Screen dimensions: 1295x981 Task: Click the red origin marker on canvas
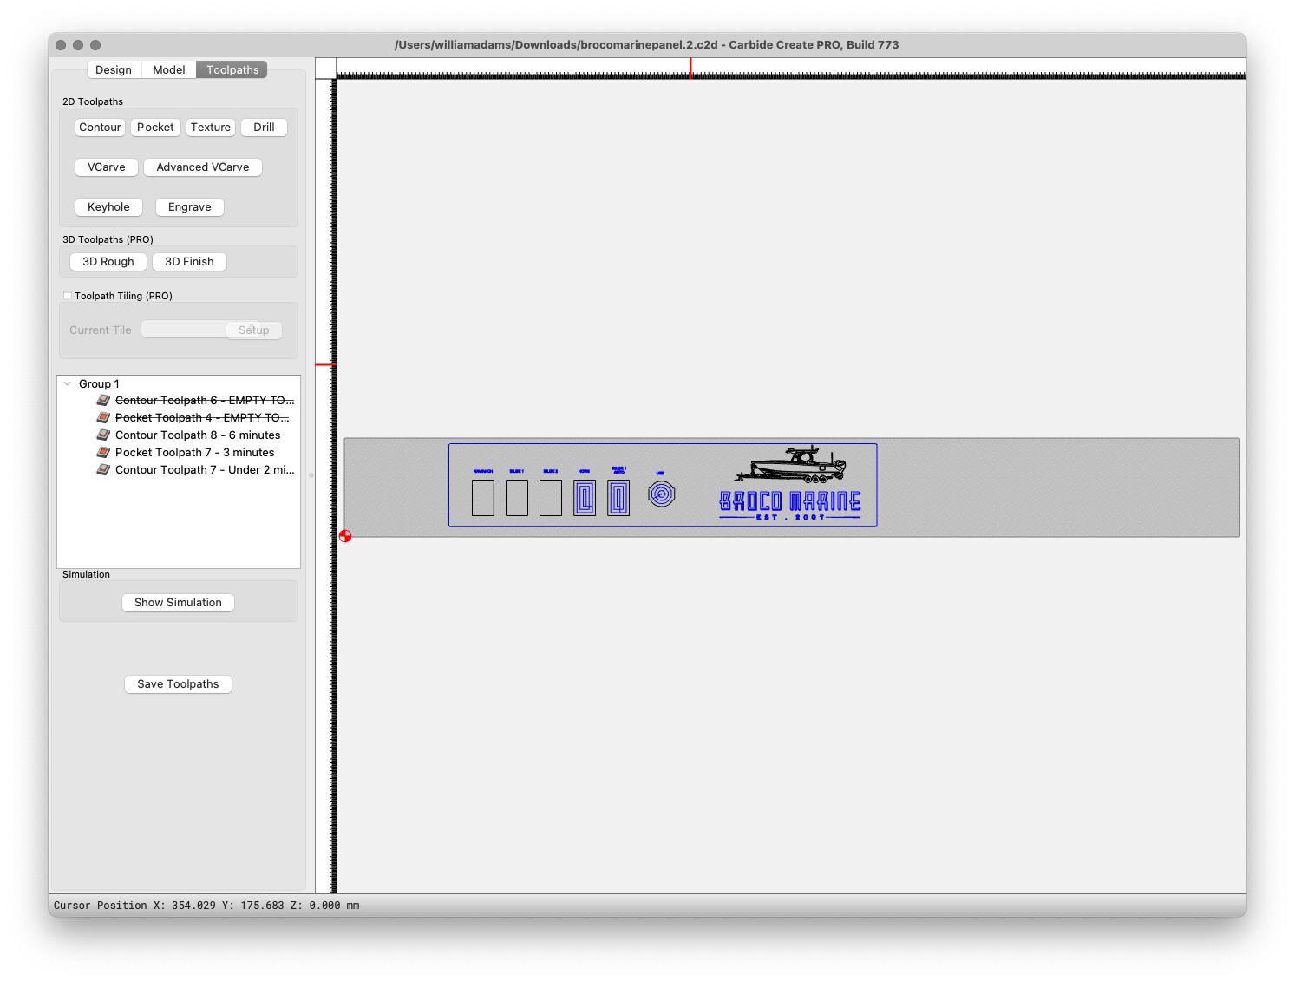[345, 536]
